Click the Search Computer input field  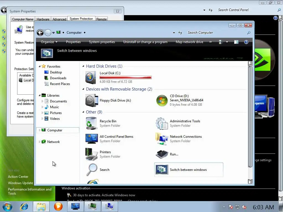pyautogui.click(x=217, y=33)
